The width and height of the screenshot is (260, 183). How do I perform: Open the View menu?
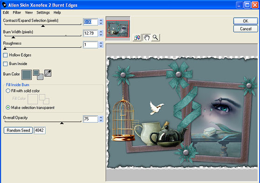29,13
